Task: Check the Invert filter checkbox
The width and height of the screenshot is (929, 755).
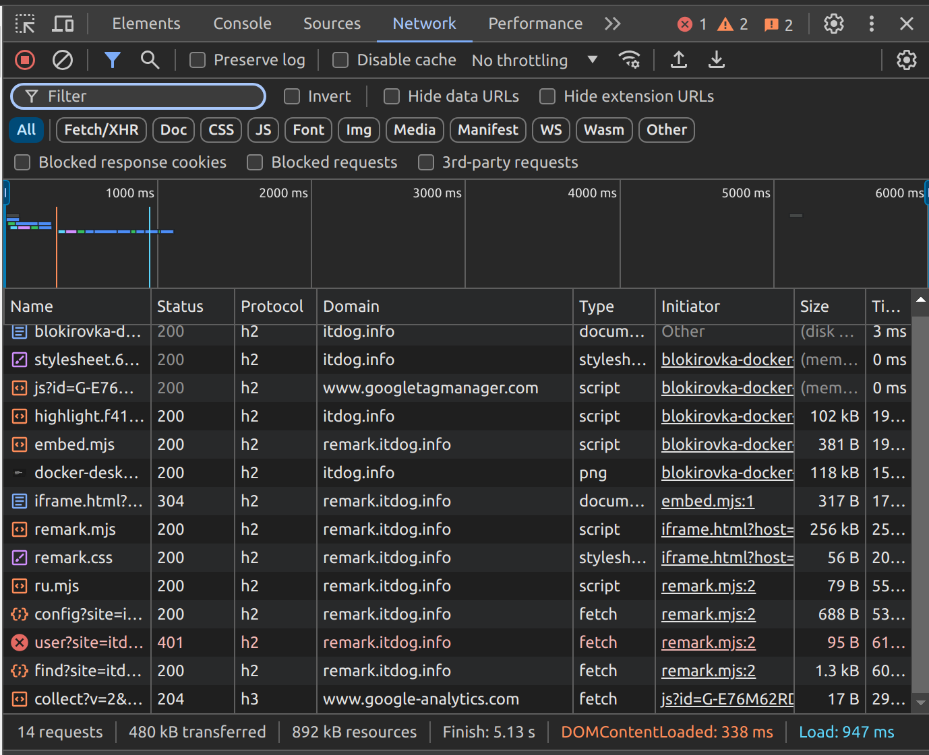Action: (x=292, y=96)
